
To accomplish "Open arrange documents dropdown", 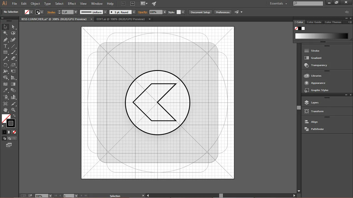I will 144,4.
